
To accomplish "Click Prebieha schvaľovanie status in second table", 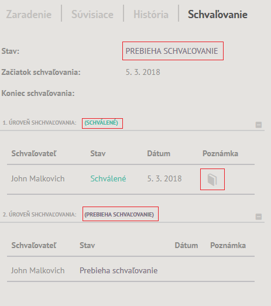I will point(118,271).
